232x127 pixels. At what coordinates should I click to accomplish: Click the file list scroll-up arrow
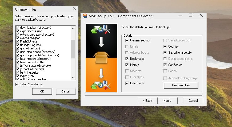(73, 28)
